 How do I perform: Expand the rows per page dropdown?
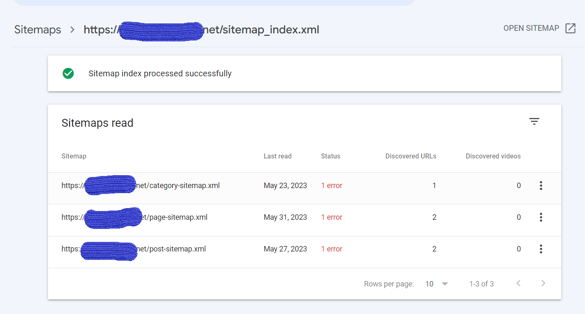pos(437,284)
